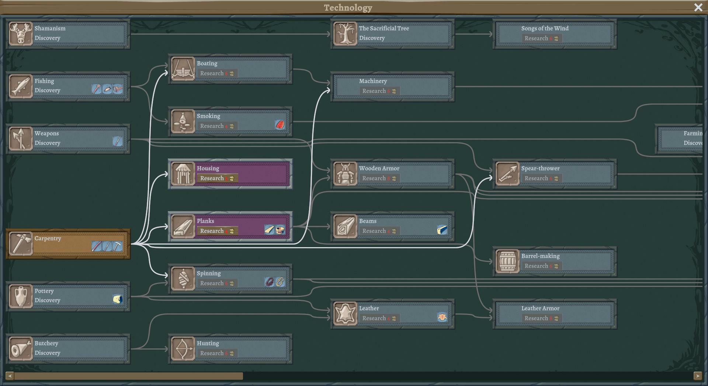The image size is (708, 386).
Task: Click the Leather hide icon
Action: click(345, 314)
